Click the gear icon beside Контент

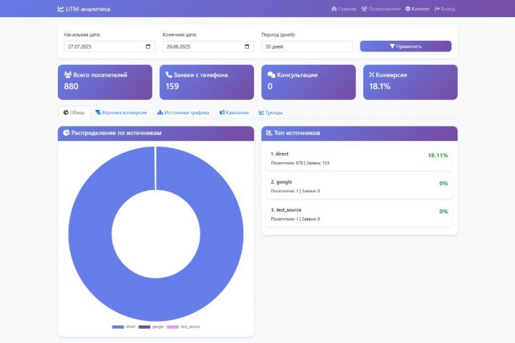tap(408, 9)
